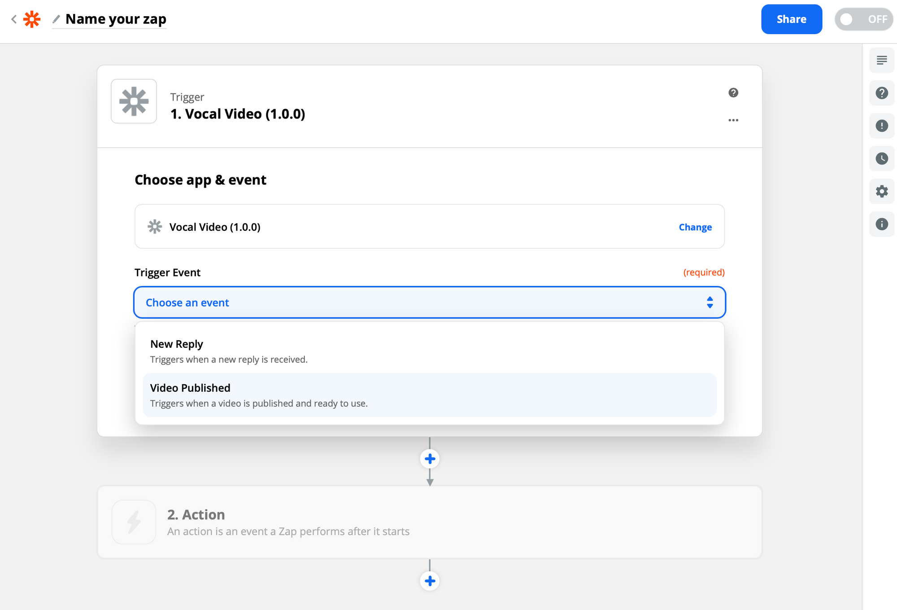Click help icon in Trigger header
The height and width of the screenshot is (610, 897).
pos(733,92)
